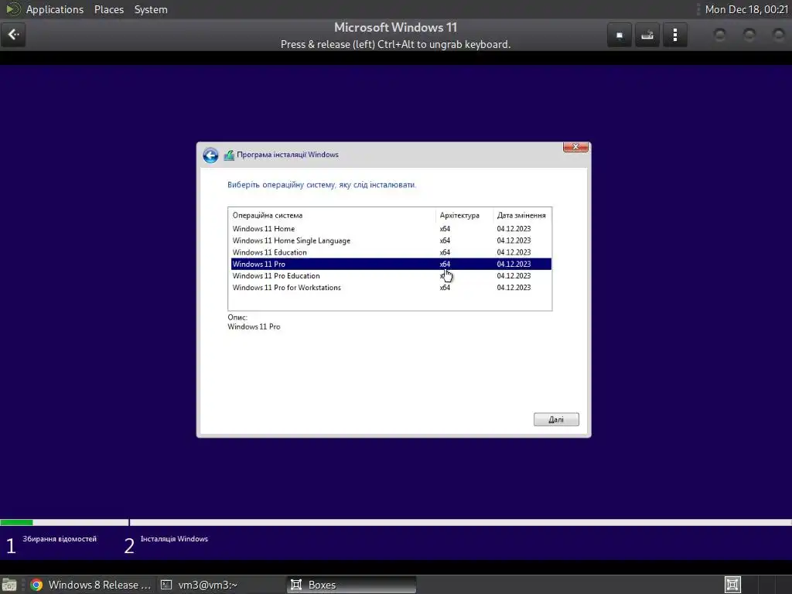The height and width of the screenshot is (594, 792).
Task: Click the setup program icon beside title
Action: pos(229,155)
